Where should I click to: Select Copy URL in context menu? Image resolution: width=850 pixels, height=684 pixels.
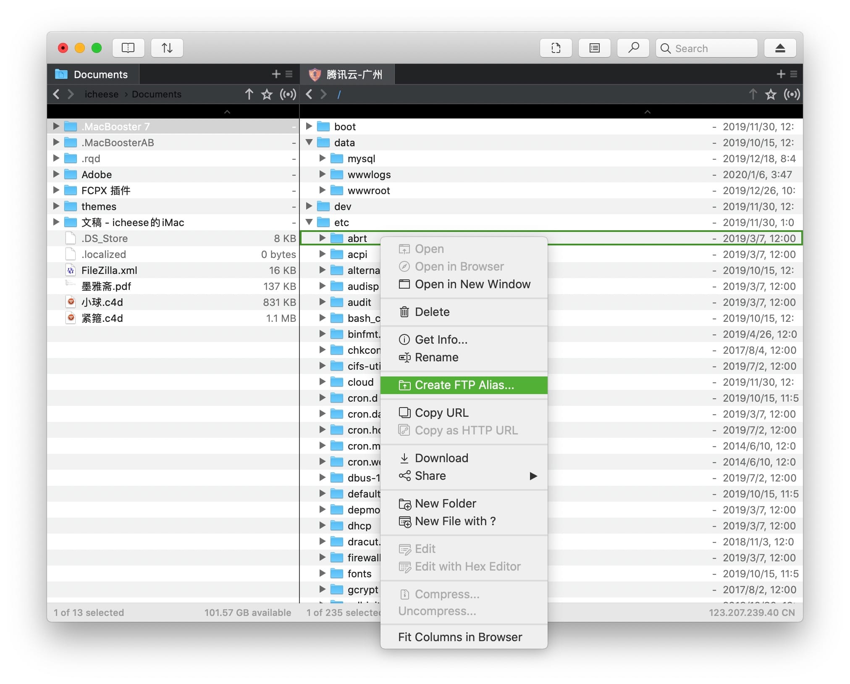441,413
